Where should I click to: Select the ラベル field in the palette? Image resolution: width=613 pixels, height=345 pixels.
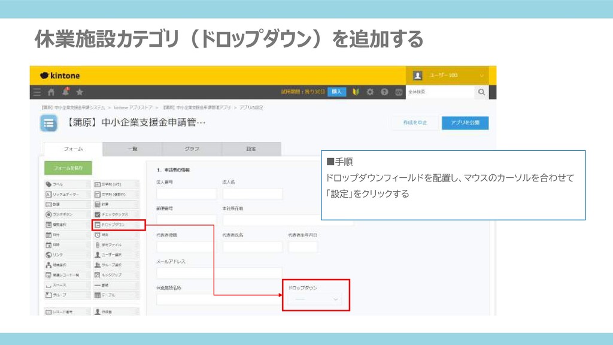tap(67, 184)
